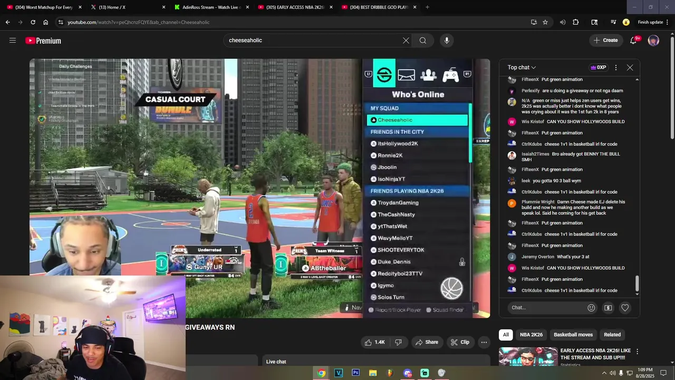Screen dimensions: 675x380
Task: Open more actions under the video
Action: coord(484,342)
